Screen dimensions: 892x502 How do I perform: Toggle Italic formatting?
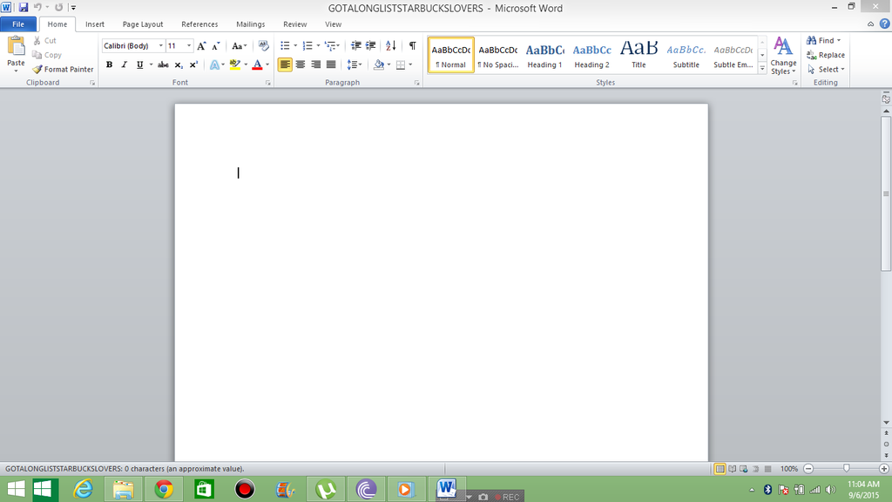click(x=124, y=64)
